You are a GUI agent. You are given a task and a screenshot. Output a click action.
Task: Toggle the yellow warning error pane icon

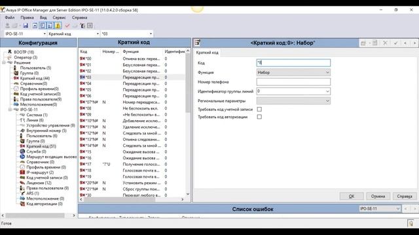tap(58, 25)
